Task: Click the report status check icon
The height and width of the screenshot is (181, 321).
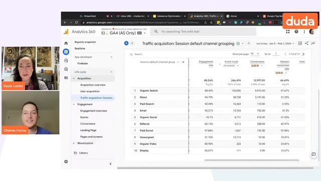Action: [x=238, y=44]
